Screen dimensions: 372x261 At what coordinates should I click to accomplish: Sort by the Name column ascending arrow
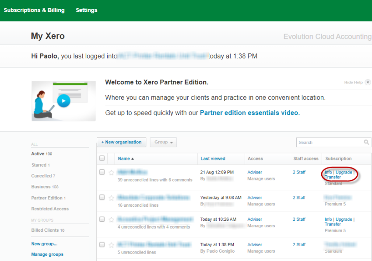click(x=133, y=159)
